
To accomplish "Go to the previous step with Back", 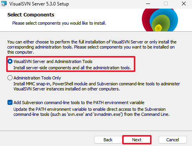I will [108, 140].
